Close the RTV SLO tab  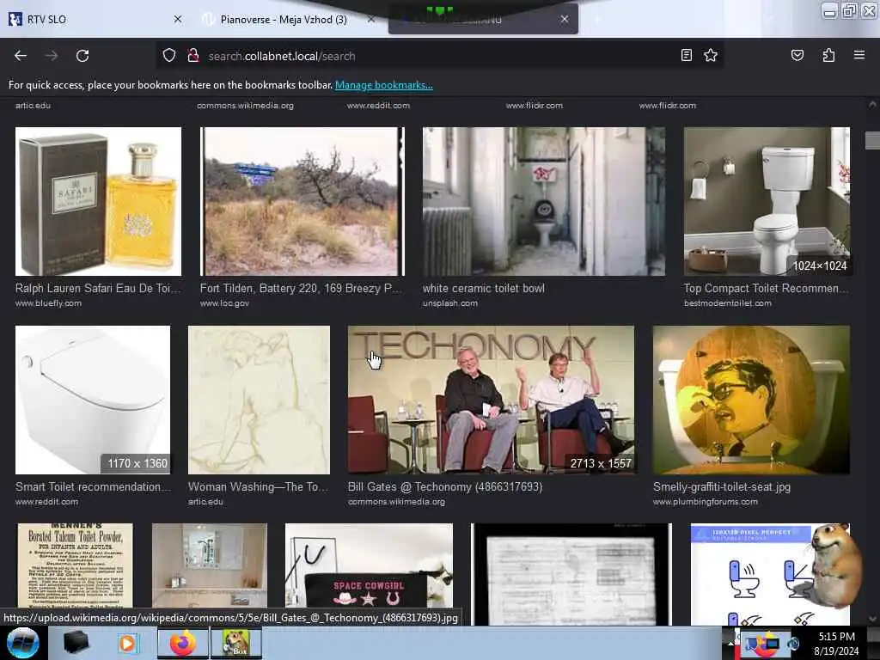[178, 19]
